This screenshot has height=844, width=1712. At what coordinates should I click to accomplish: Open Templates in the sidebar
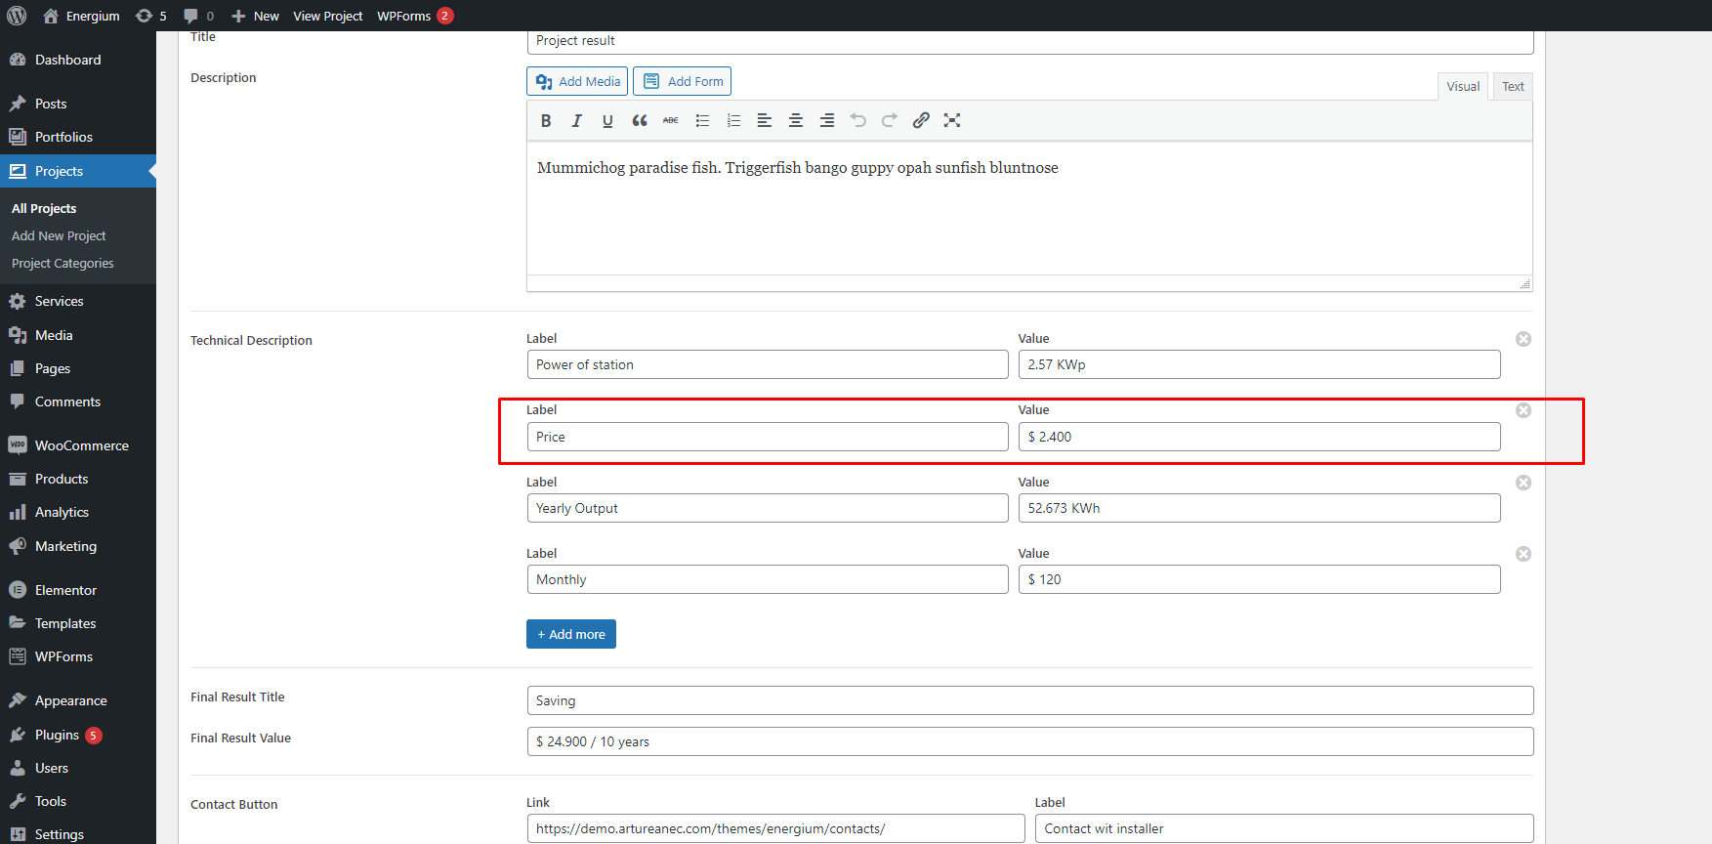coord(78,623)
